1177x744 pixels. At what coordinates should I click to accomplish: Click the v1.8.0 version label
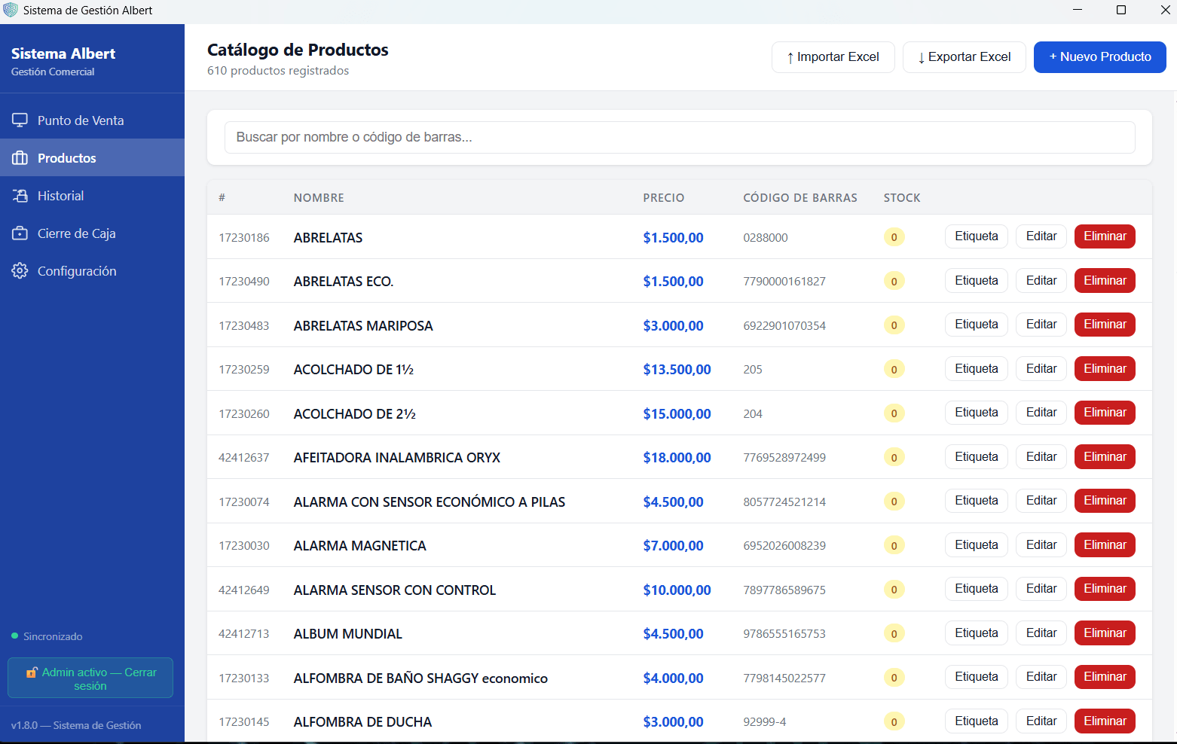[x=76, y=725]
